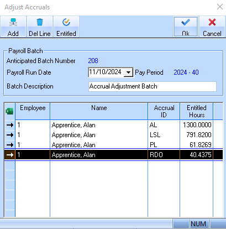Click the Name column header
Screen dimensions: 226x229
point(99,111)
